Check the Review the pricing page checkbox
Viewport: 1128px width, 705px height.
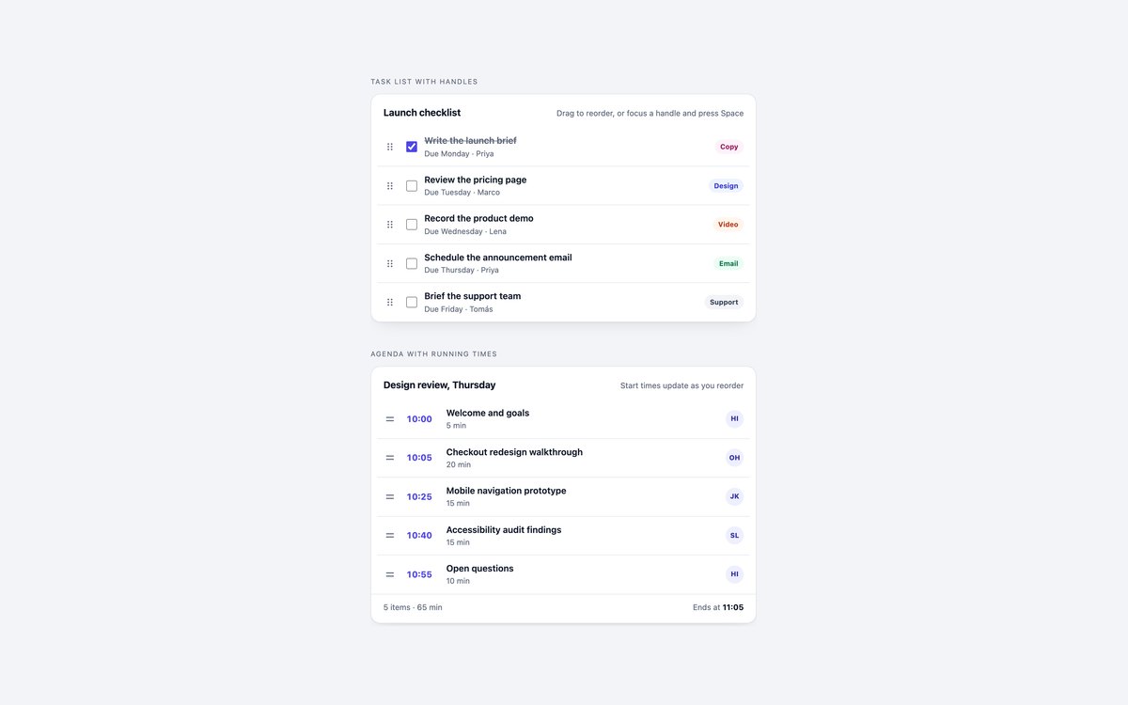[x=412, y=186]
